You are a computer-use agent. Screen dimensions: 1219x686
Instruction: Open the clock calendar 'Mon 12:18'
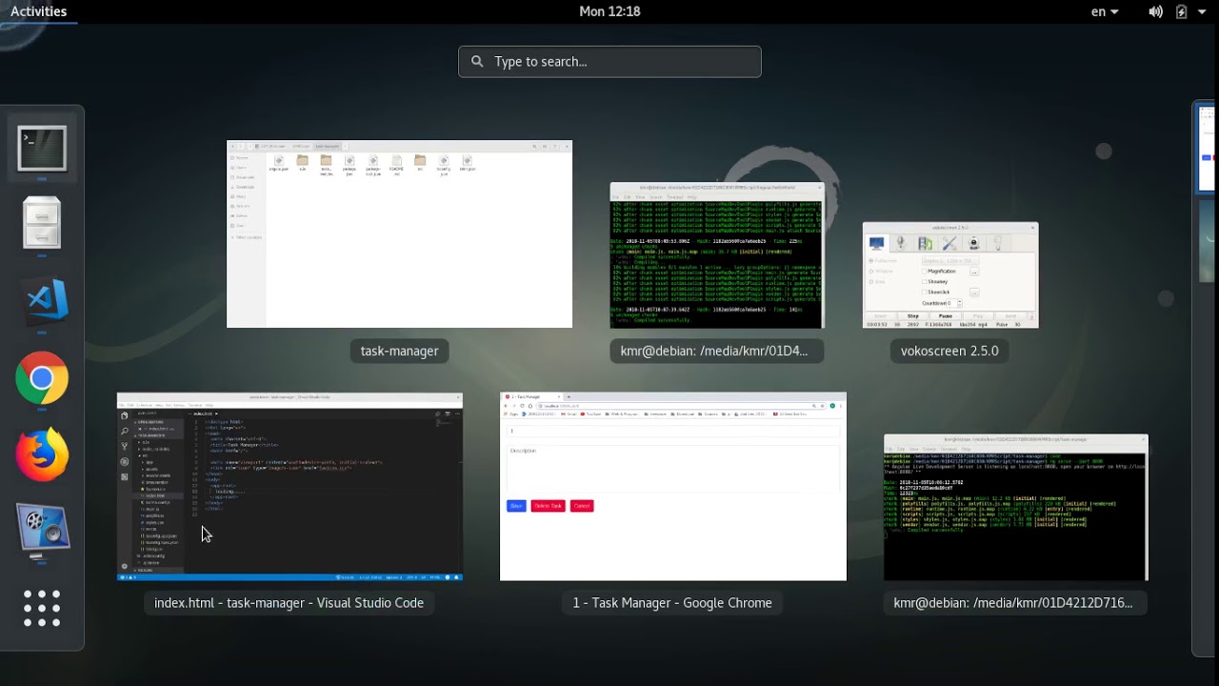click(x=609, y=11)
